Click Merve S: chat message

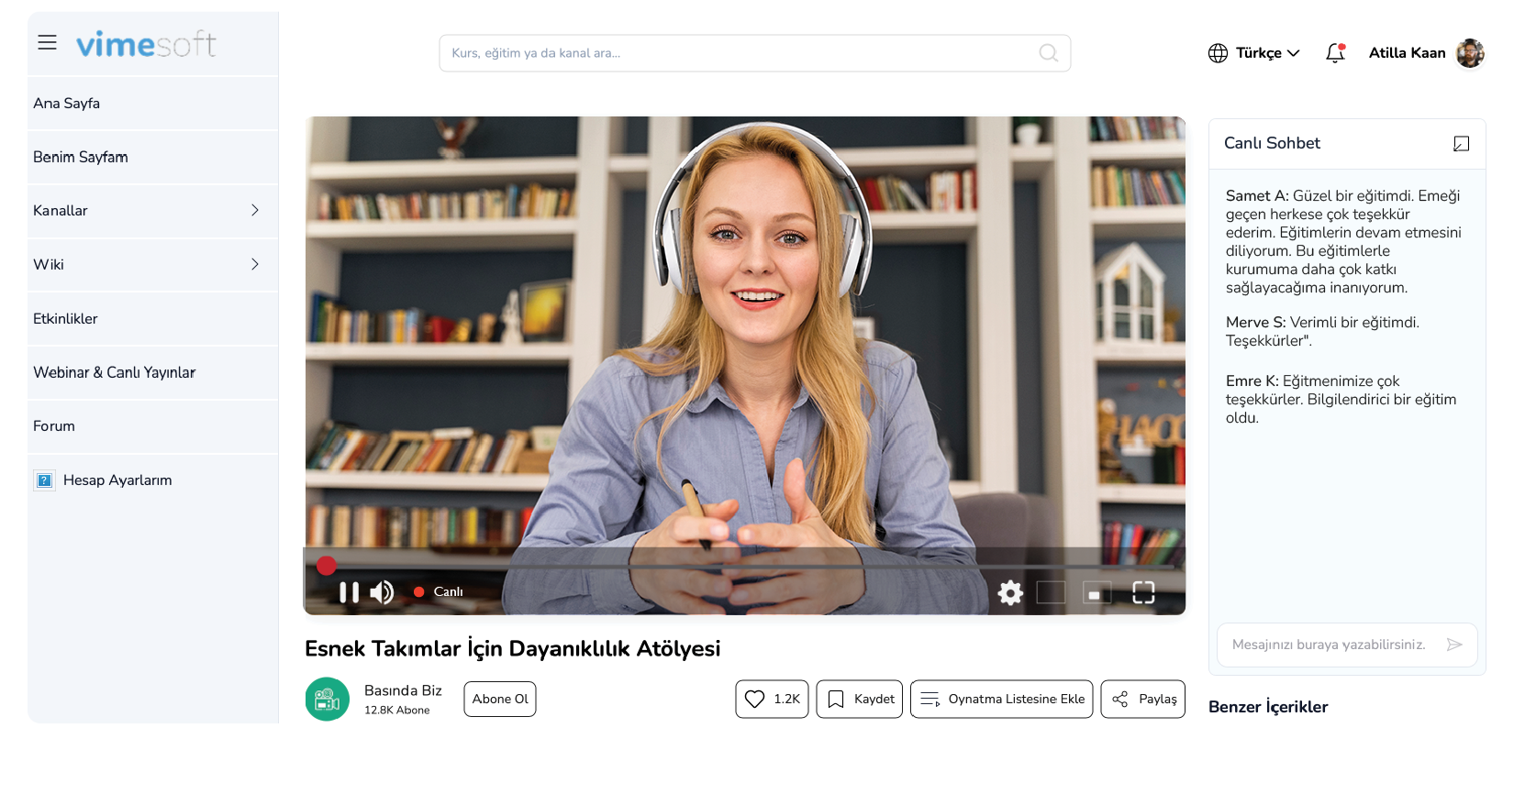(1322, 331)
